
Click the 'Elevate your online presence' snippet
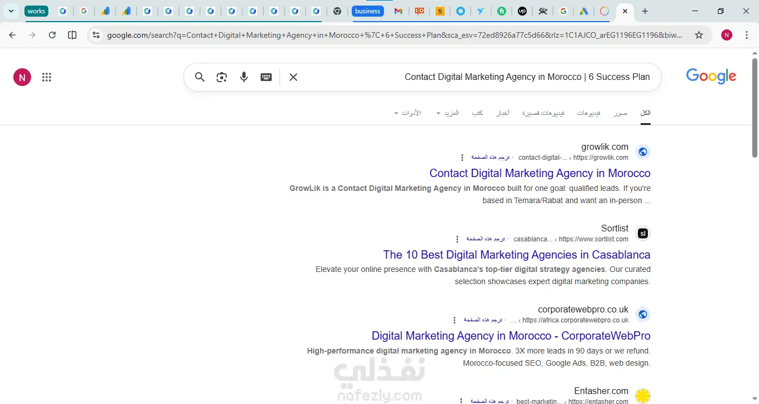[483, 275]
